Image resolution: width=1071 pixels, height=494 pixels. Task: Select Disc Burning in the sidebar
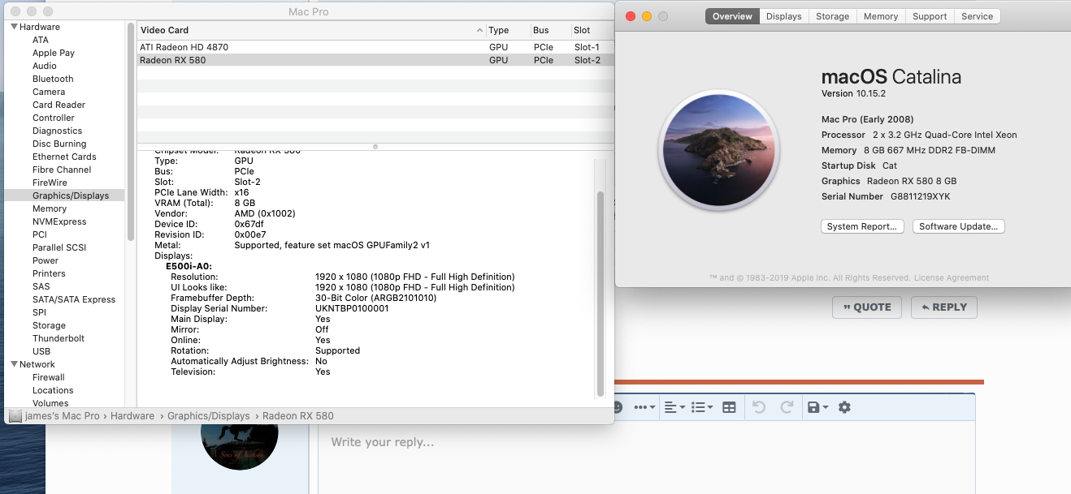click(x=59, y=144)
